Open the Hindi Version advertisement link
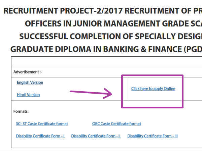Image resolution: width=202 pixels, height=151 pixels. click(x=28, y=95)
